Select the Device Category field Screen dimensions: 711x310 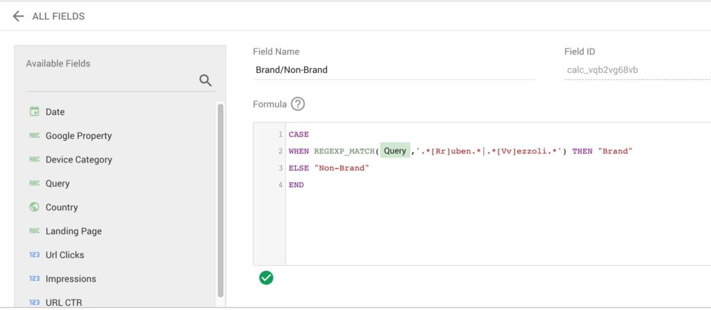78,160
